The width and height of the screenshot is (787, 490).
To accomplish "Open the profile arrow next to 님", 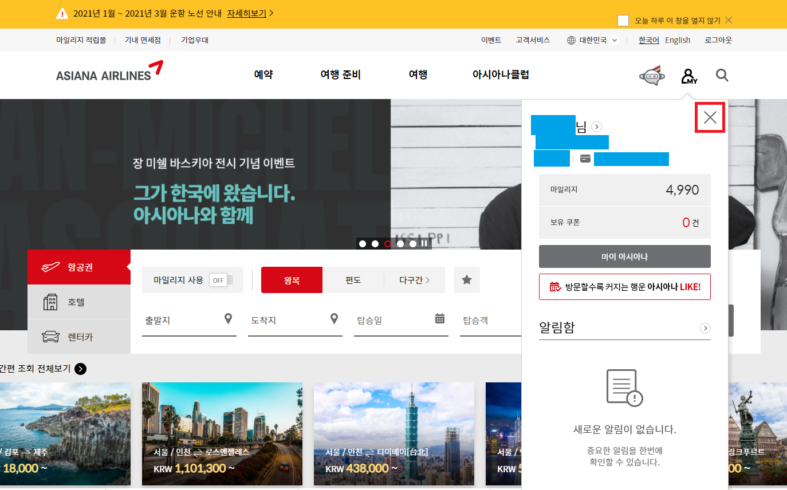I will [x=597, y=127].
